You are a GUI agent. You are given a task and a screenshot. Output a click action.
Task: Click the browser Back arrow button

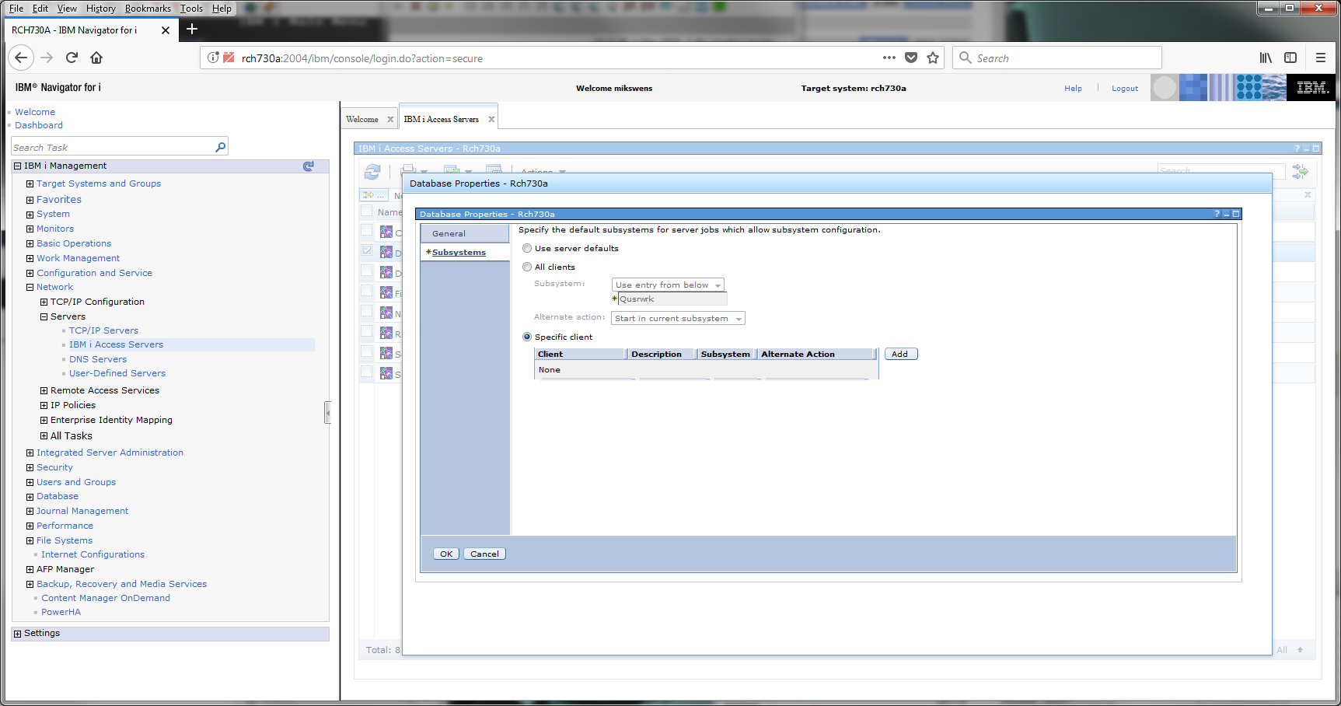click(21, 58)
